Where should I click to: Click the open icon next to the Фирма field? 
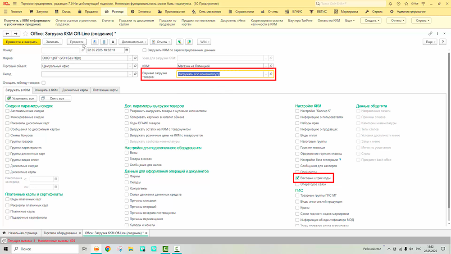click(x=136, y=58)
